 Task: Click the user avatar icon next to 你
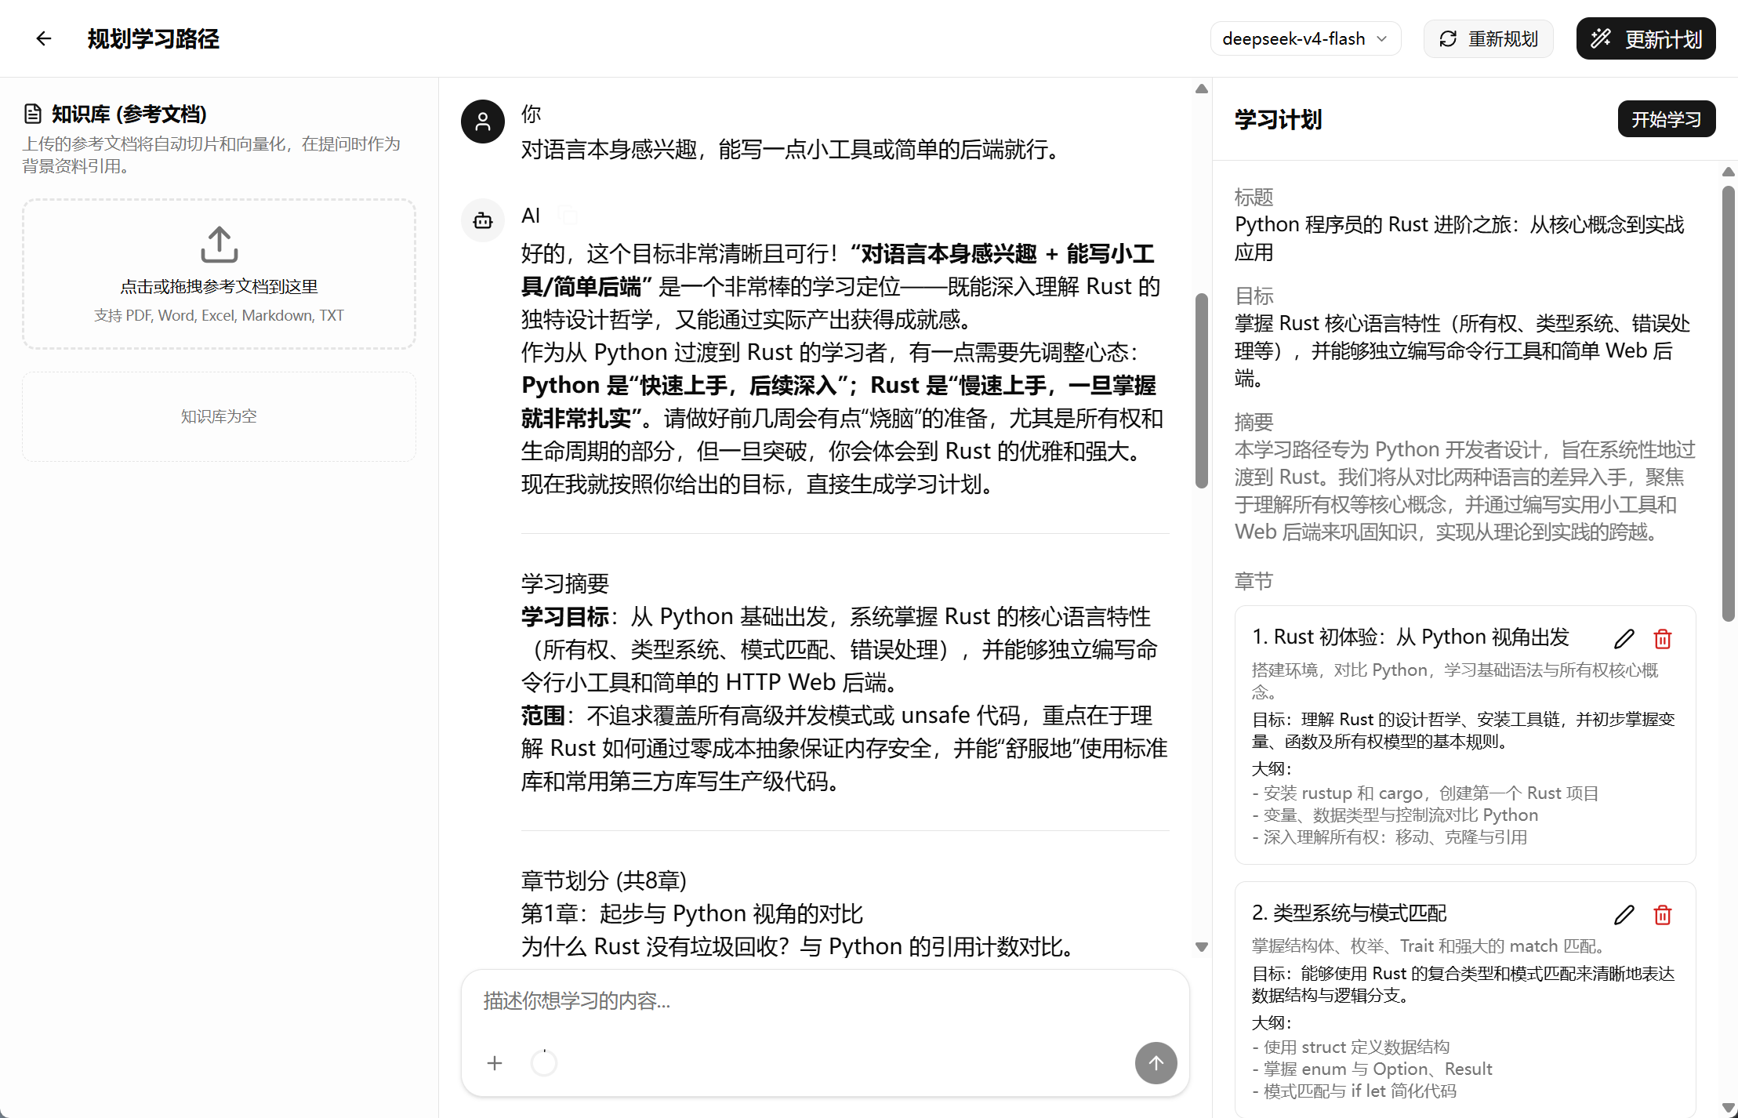pos(483,122)
